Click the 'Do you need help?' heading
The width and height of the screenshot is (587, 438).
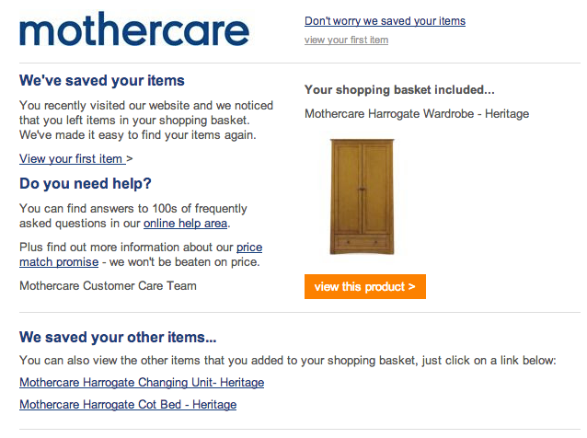(86, 183)
